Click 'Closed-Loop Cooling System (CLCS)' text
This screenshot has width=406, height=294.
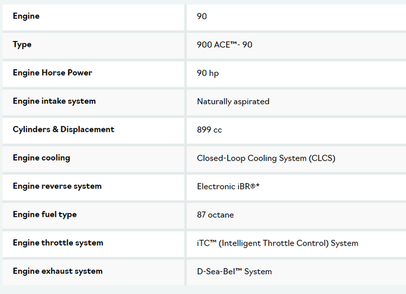pyautogui.click(x=266, y=158)
